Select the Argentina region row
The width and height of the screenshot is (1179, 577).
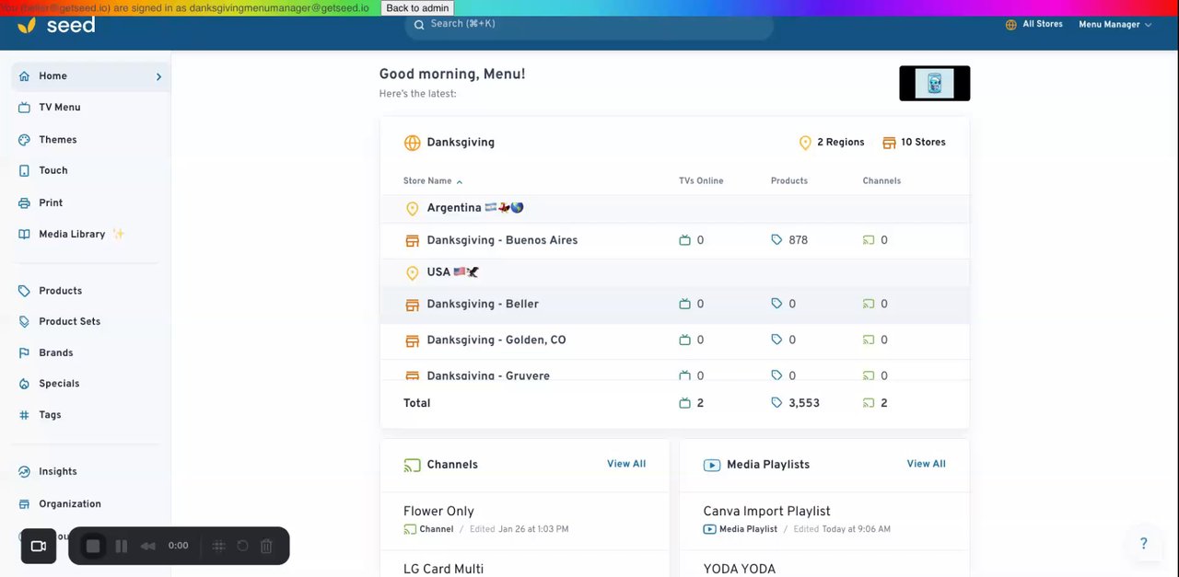[674, 209]
